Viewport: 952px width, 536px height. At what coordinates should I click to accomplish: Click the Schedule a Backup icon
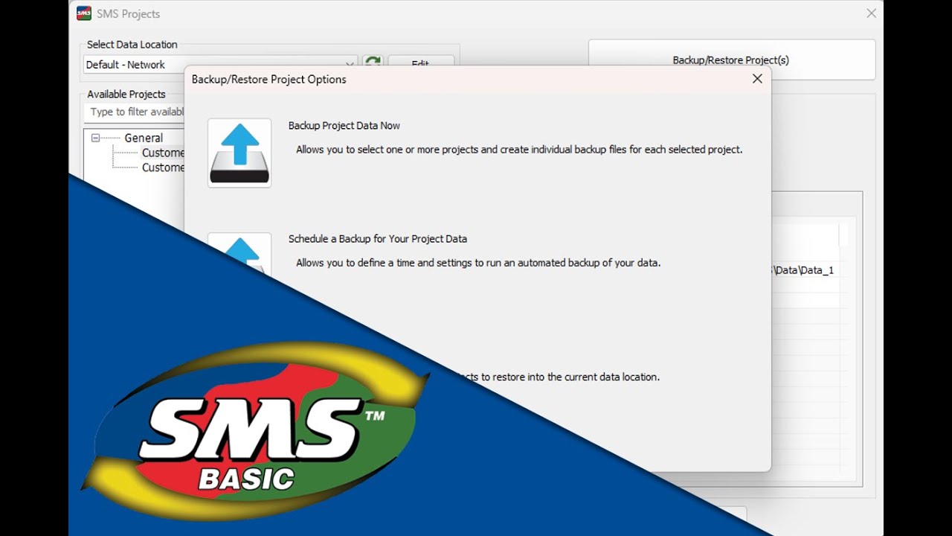[x=239, y=254]
